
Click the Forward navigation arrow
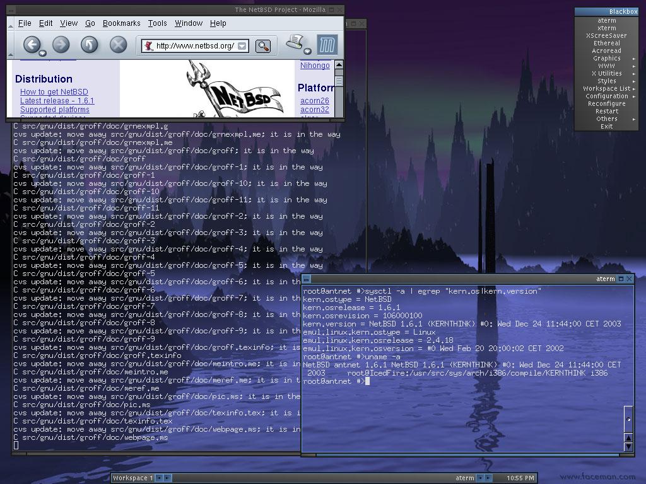pos(61,44)
